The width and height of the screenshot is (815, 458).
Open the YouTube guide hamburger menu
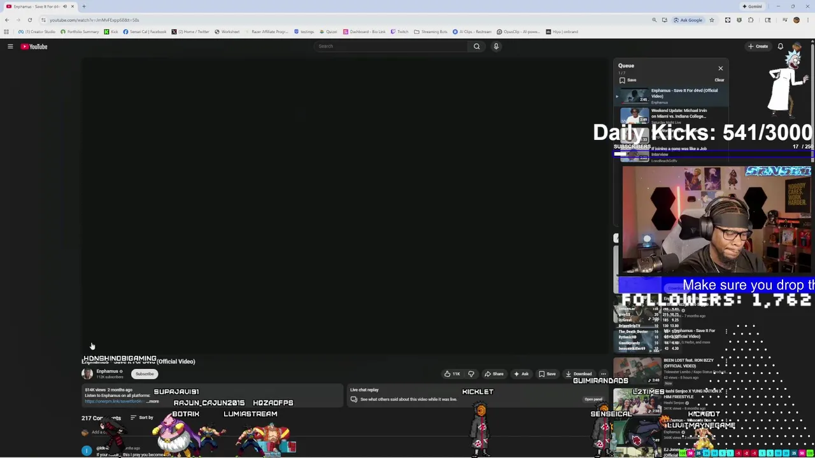[10, 46]
